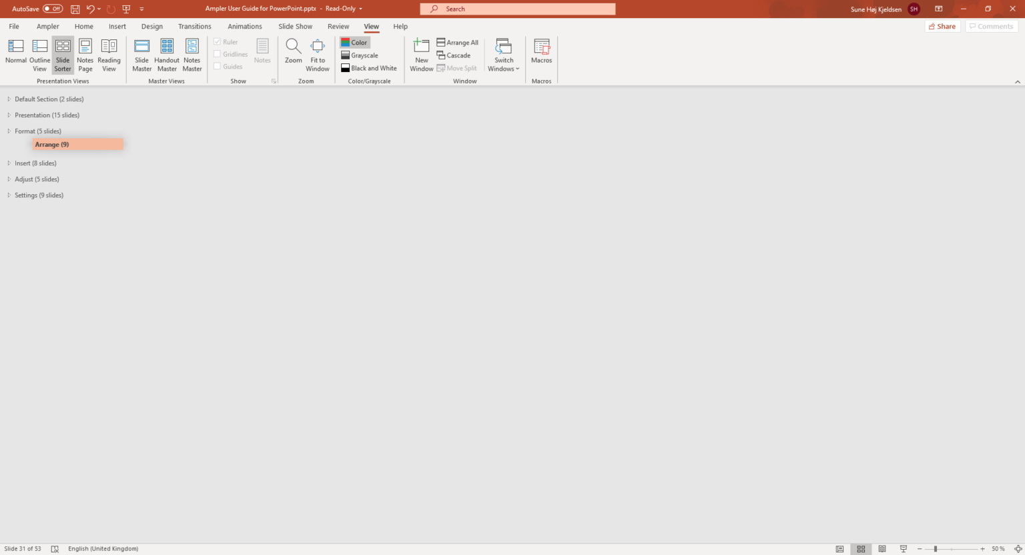Select Slide Master view
Image resolution: width=1025 pixels, height=555 pixels.
click(141, 53)
